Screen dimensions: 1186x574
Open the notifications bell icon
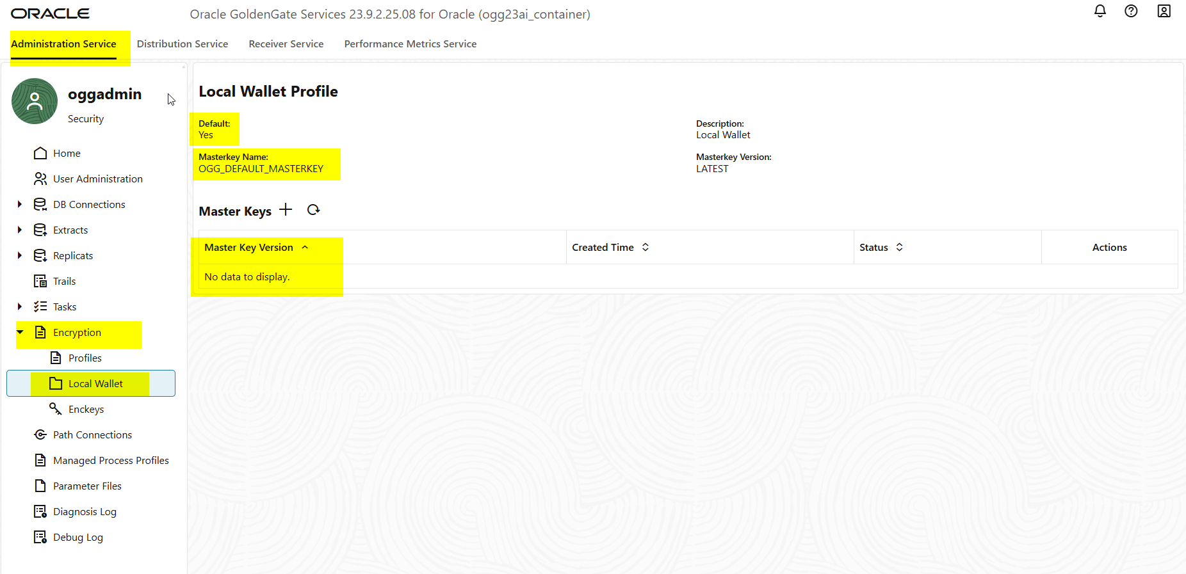1100,11
